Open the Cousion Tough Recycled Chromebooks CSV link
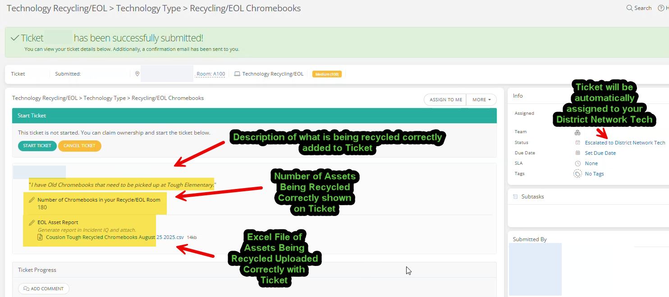 coord(115,237)
